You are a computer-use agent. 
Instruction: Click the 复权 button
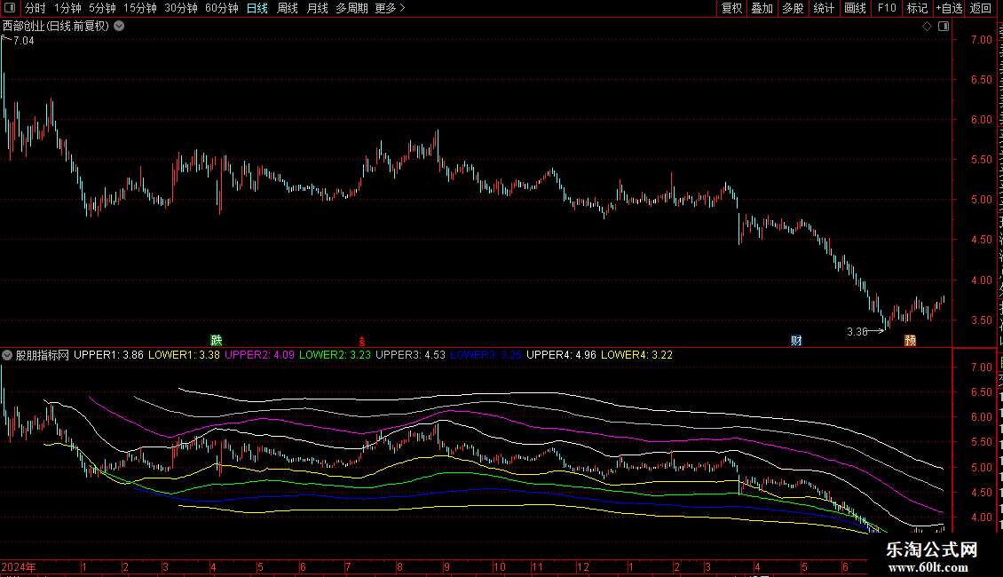[x=731, y=8]
